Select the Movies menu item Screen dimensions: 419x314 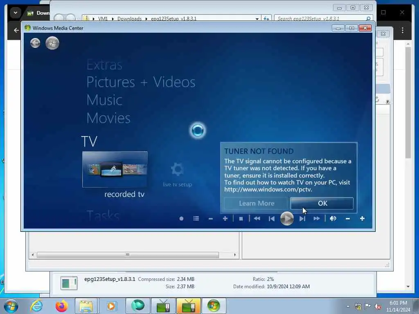tap(108, 118)
